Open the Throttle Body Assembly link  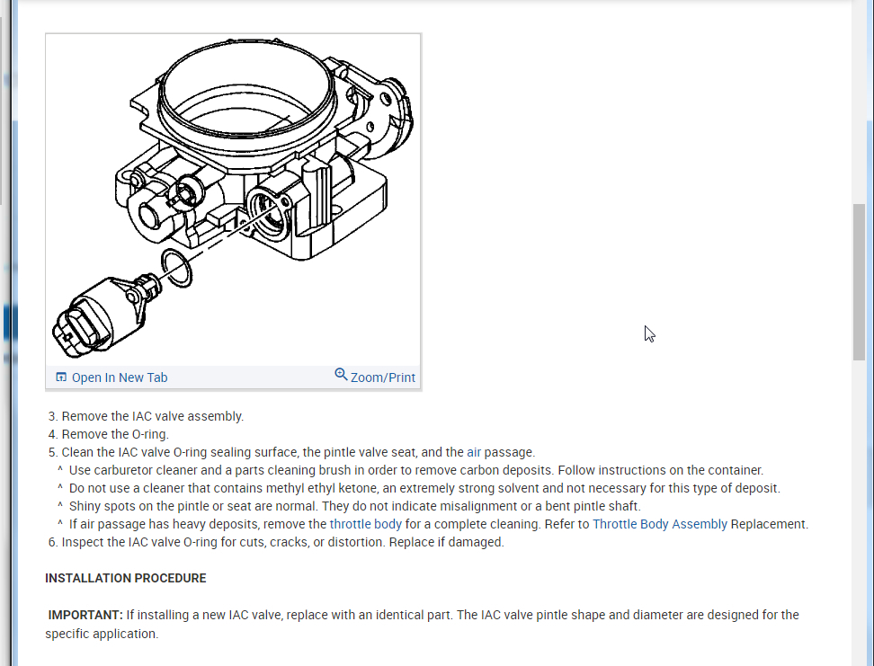659,524
